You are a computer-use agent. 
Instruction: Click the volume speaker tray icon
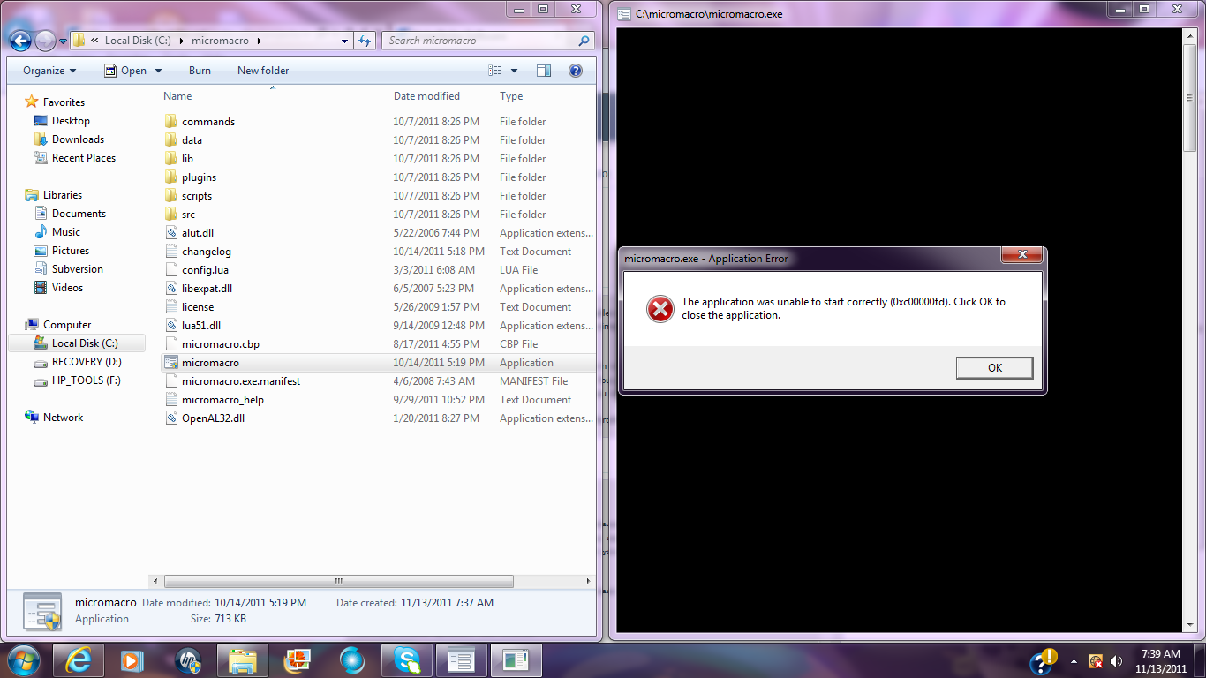click(x=1116, y=661)
